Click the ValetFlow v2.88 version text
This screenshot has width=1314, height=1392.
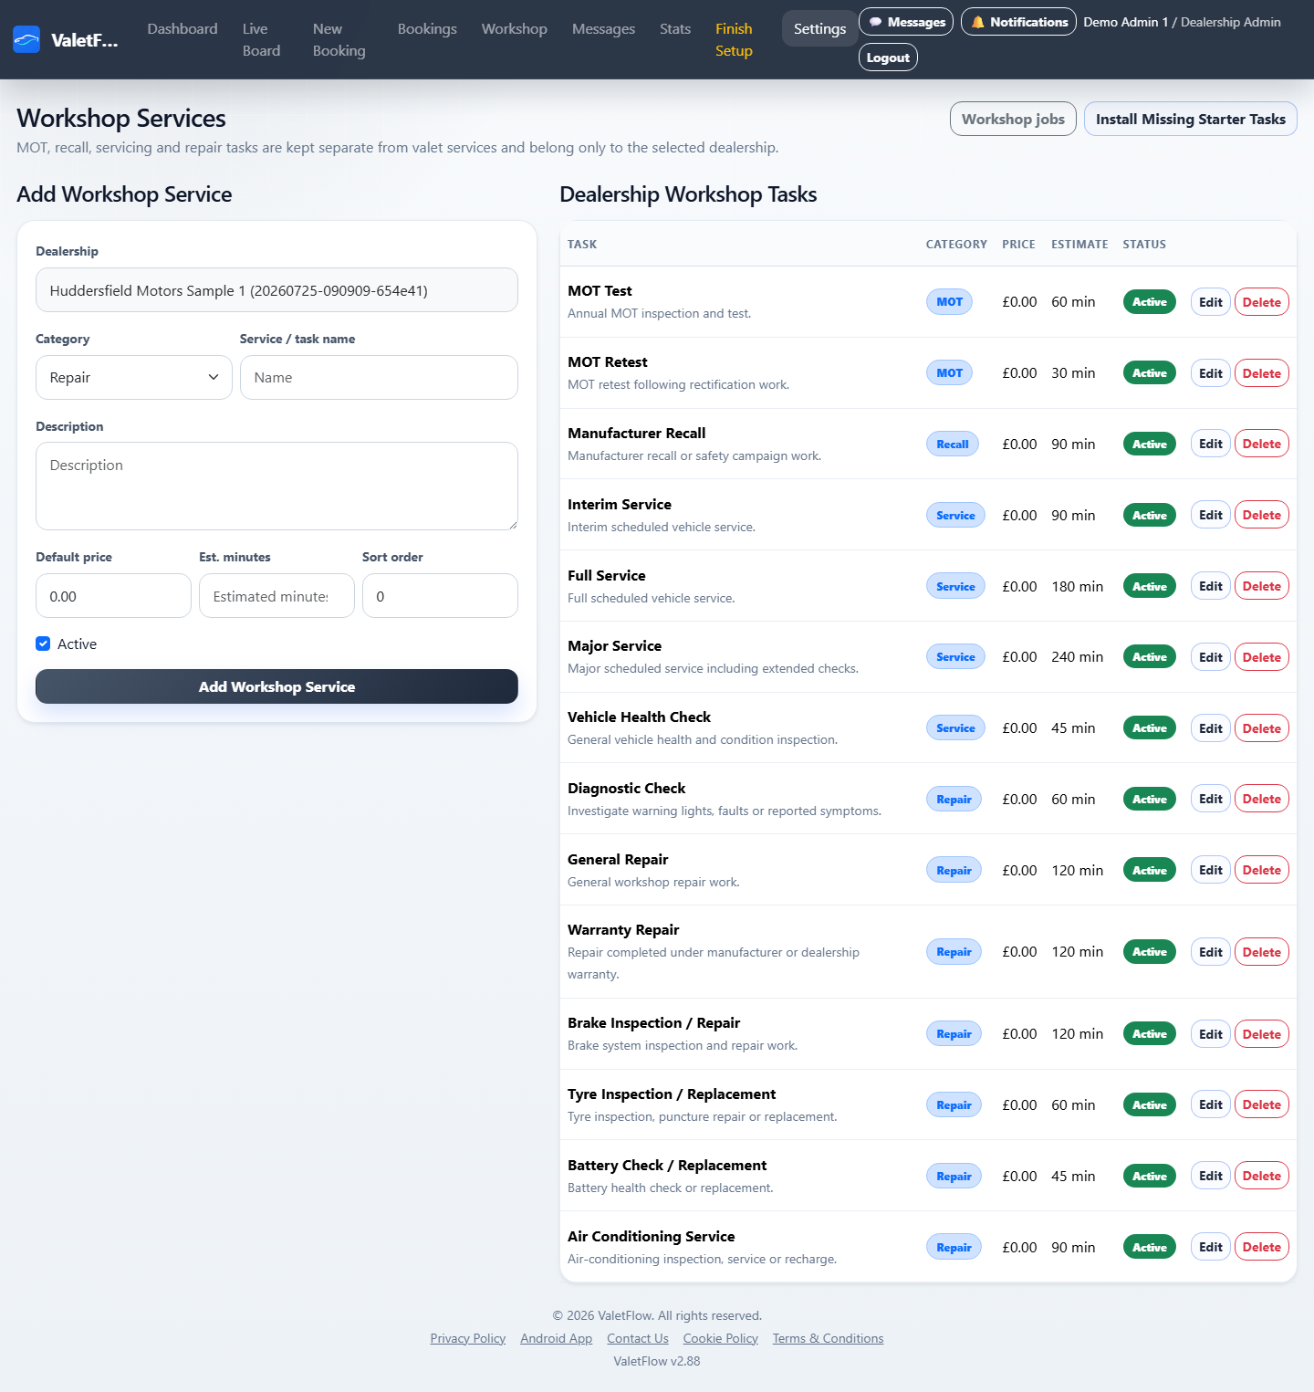[657, 1361]
